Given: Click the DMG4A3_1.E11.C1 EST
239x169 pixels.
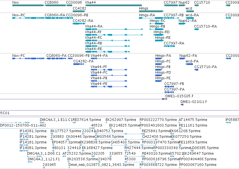Looking at the screenshot, I should coord(42,123).
